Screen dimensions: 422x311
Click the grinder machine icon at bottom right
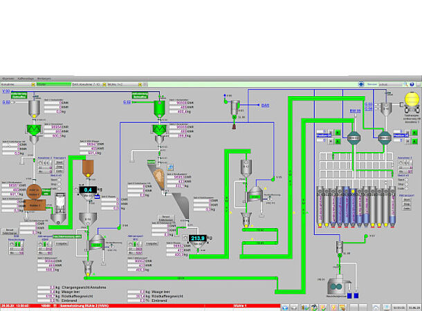pyautogui.click(x=337, y=285)
